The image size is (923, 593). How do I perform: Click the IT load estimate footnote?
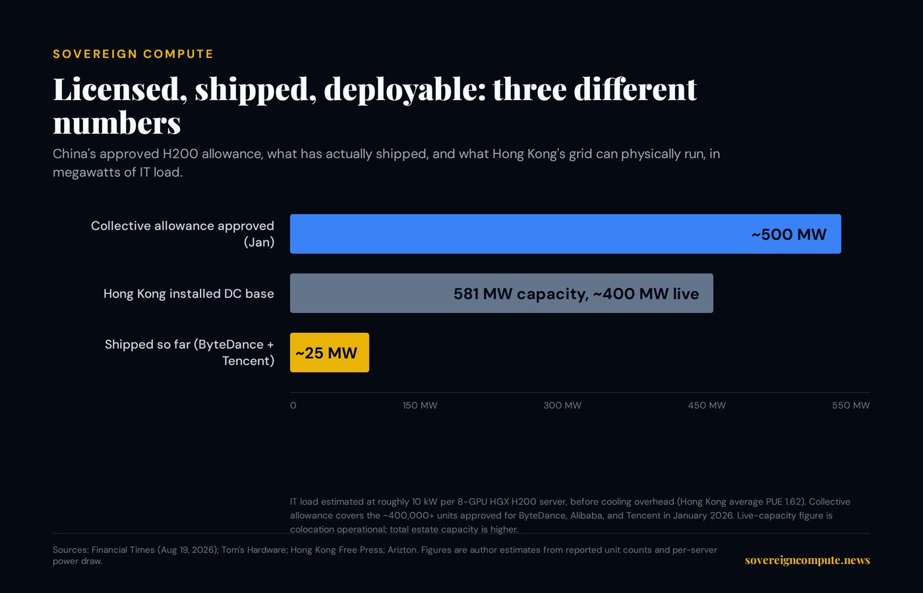click(570, 515)
